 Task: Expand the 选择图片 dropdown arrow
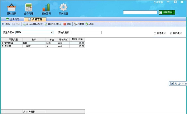(174, 12)
